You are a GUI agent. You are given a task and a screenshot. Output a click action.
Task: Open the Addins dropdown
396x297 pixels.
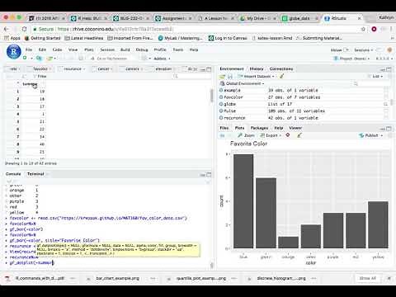162,59
